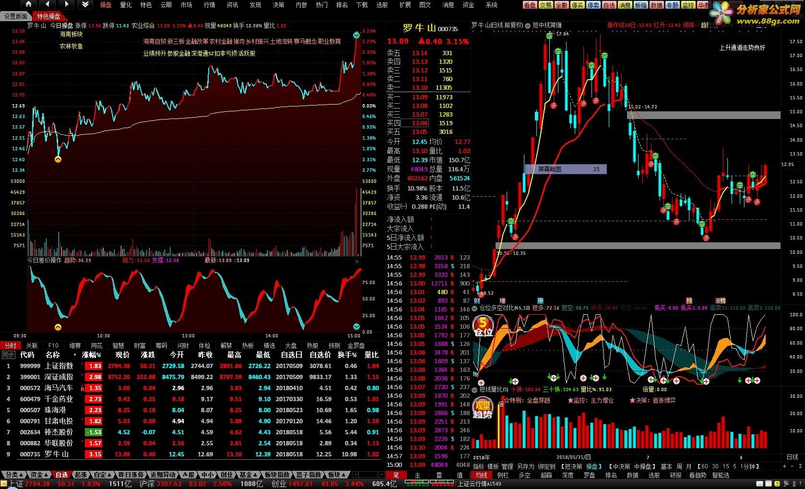This screenshot has width=805, height=489.
Task: Select 棒杰股份 row in watchlist
Action: coord(192,432)
